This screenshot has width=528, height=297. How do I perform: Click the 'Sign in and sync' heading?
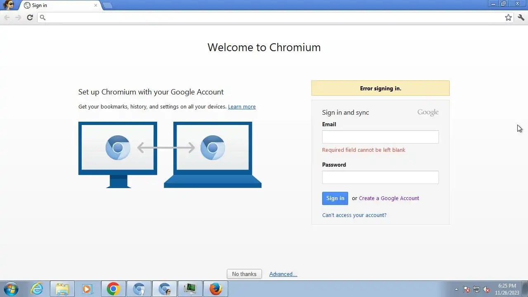[346, 113]
